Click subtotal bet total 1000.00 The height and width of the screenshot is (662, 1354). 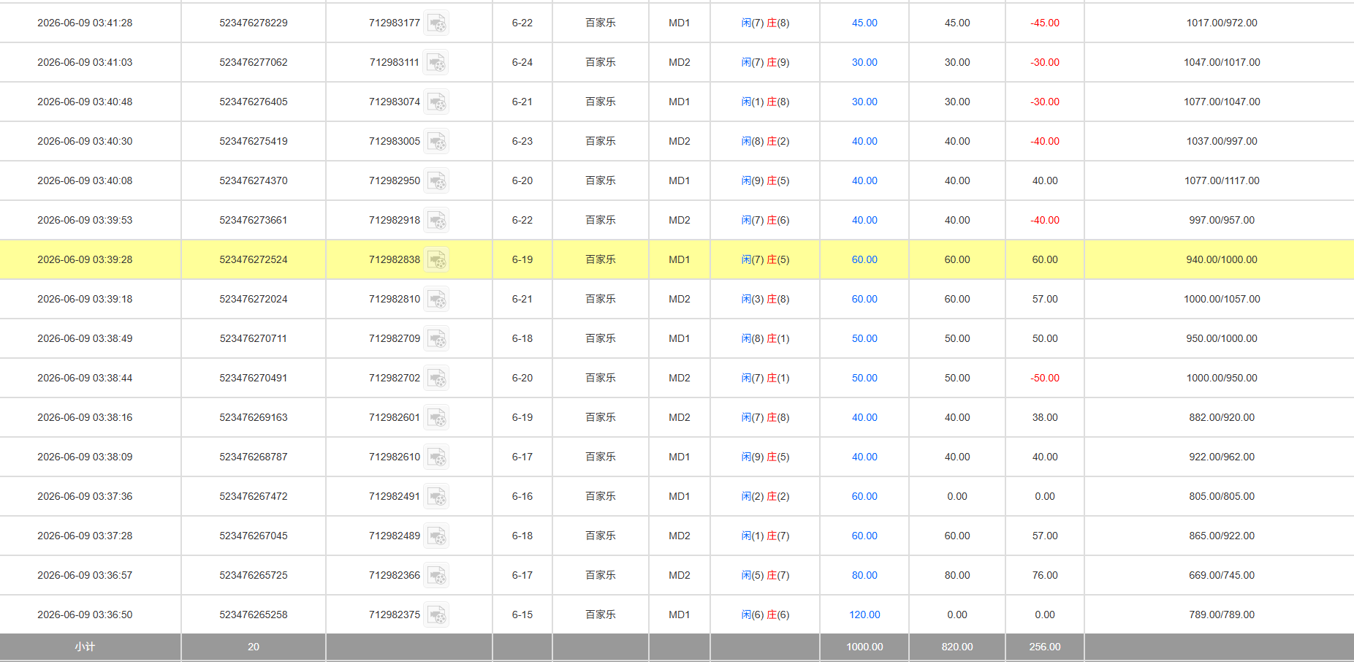point(864,647)
